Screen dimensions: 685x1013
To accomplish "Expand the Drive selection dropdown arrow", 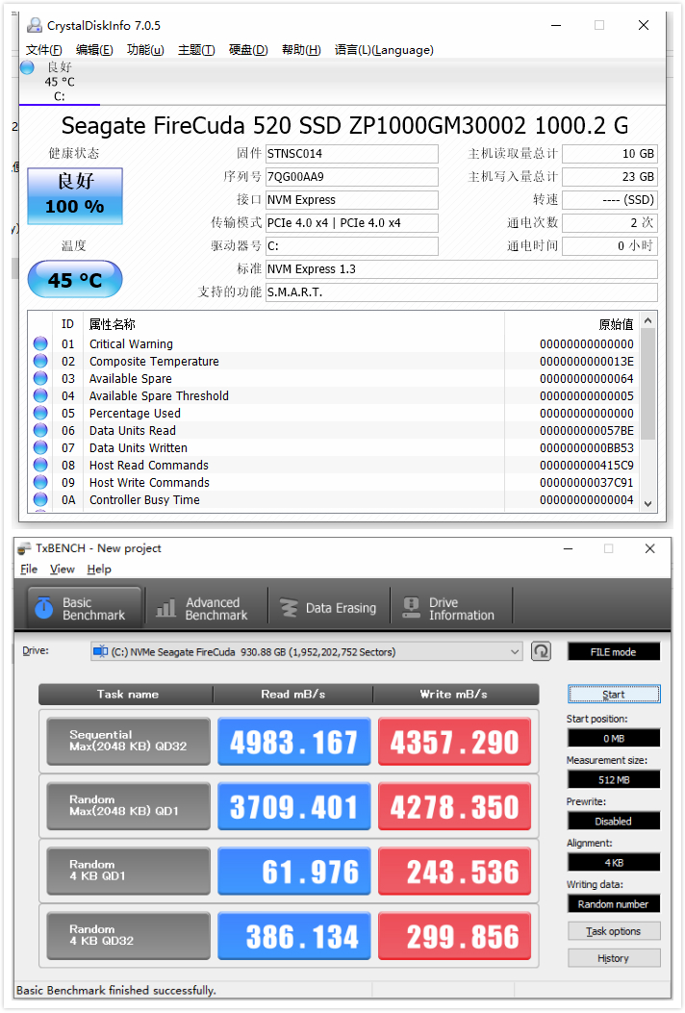I will pyautogui.click(x=515, y=651).
